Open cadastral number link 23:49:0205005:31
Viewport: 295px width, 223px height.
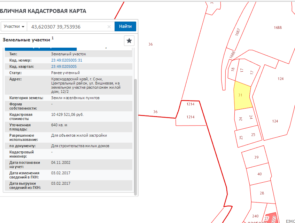point(67,60)
